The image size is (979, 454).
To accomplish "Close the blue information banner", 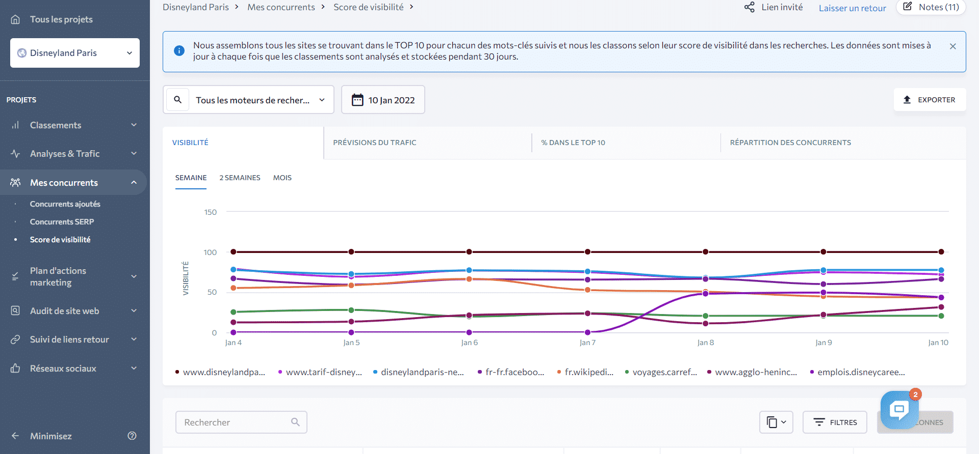I will coord(952,46).
